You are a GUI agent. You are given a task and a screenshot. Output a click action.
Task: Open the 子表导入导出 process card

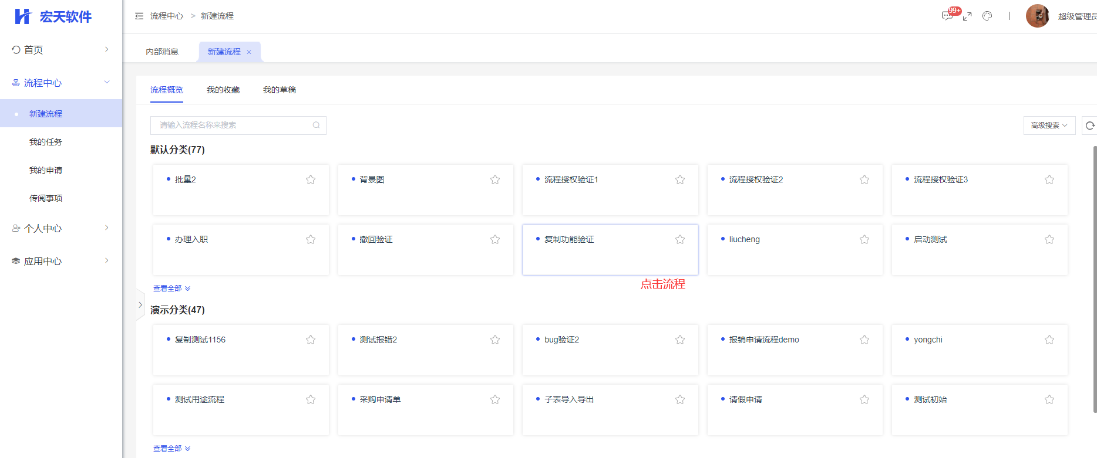610,410
